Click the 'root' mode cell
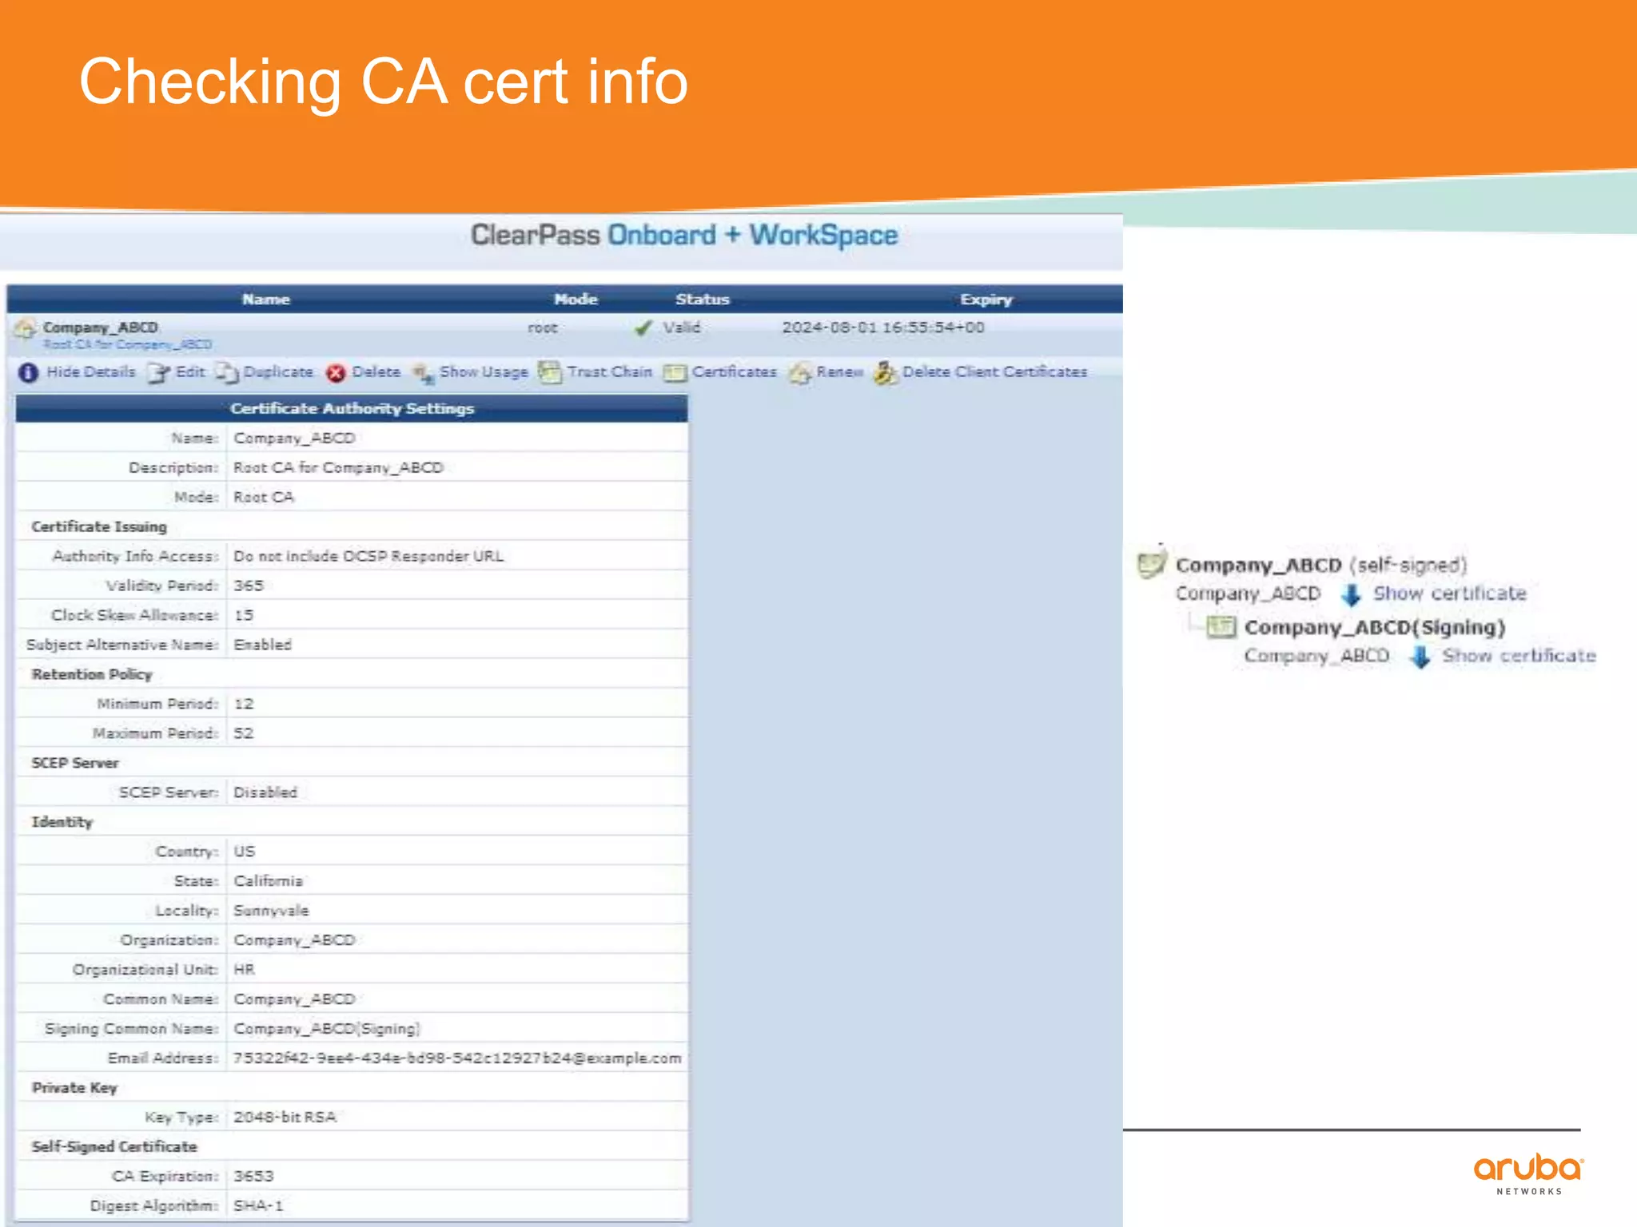1637x1227 pixels. (543, 328)
